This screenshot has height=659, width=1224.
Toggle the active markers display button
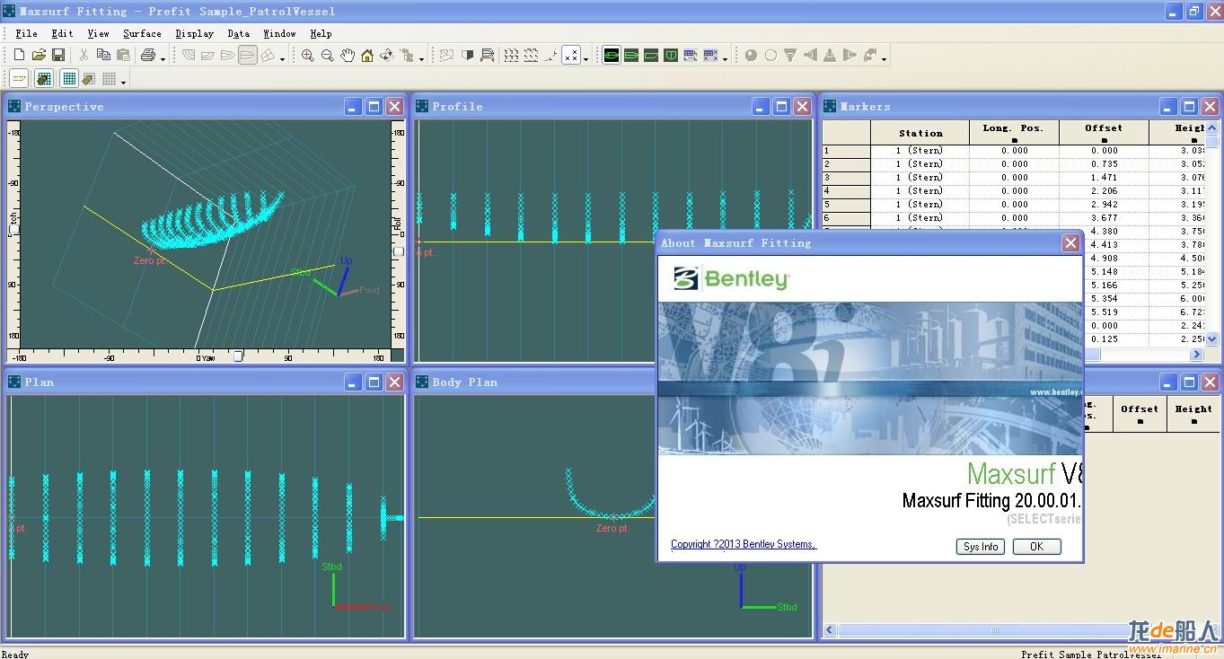pos(572,56)
